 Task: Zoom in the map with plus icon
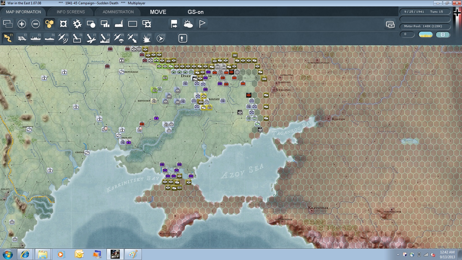(x=22, y=24)
